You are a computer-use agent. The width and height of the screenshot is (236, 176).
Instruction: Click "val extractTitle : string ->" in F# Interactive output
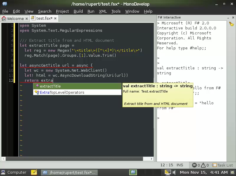[190, 68]
